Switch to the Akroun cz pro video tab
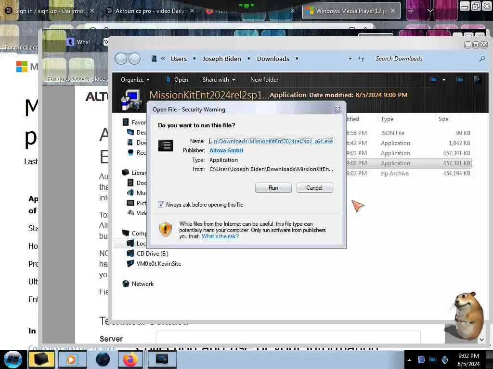This screenshot has width=493, height=369. [150, 11]
